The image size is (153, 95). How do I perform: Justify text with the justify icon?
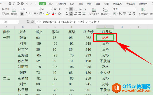(80, 14)
